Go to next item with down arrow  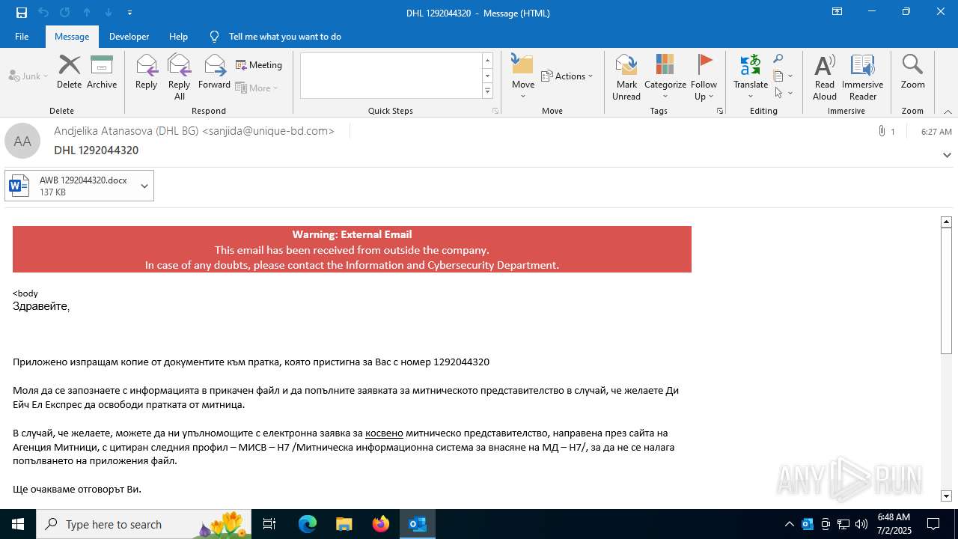coord(109,12)
